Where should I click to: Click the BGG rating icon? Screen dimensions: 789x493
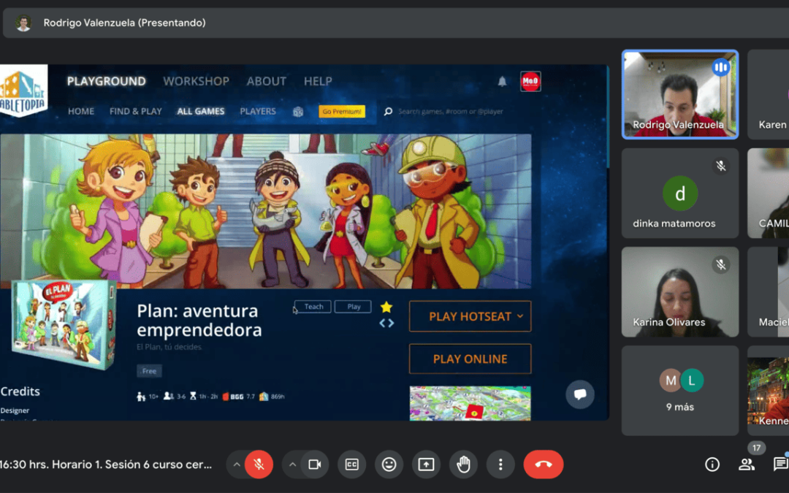coord(226,397)
